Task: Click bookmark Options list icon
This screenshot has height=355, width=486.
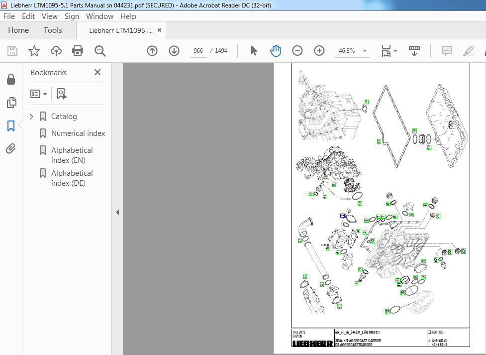Action: tap(35, 94)
